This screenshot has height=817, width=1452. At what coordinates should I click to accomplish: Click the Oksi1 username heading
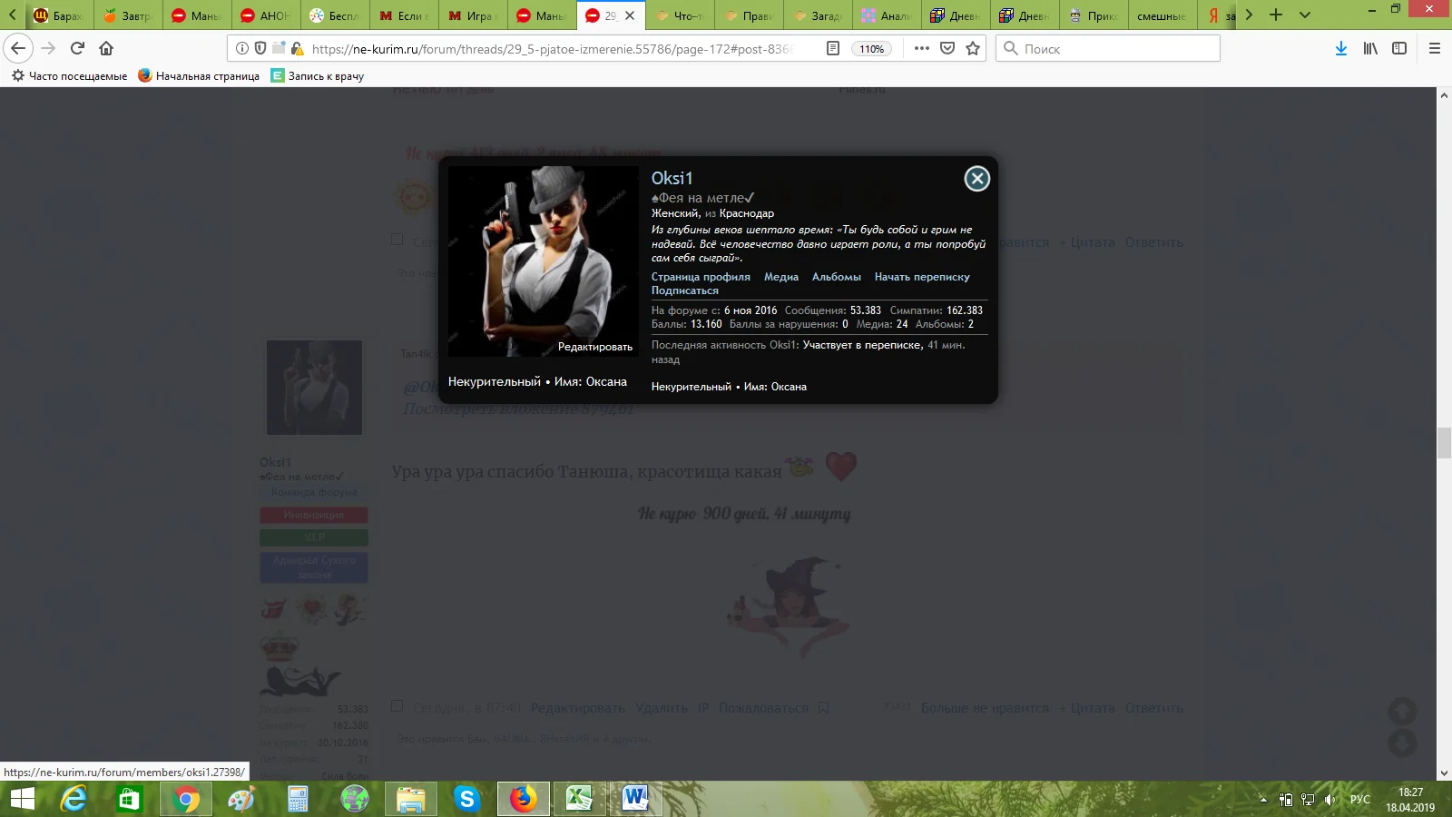coord(672,178)
